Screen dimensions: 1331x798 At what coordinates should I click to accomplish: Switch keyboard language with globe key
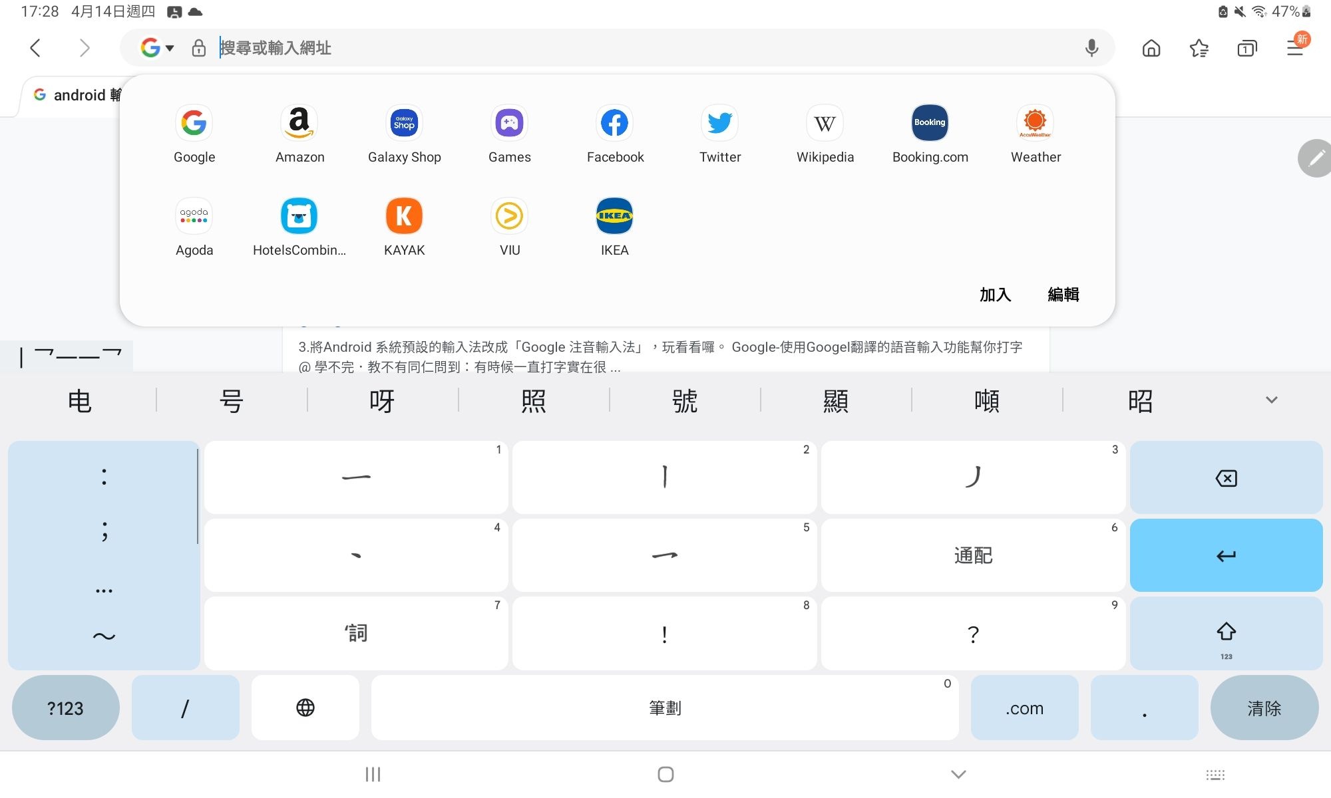(x=305, y=708)
